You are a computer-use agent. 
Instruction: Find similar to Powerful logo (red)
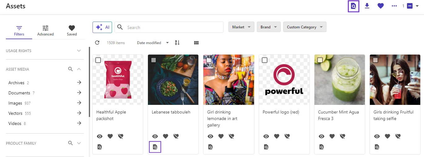click(266, 147)
